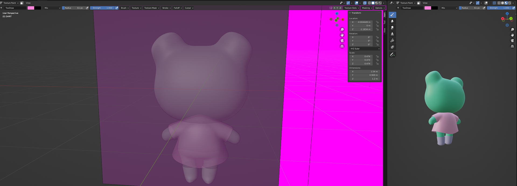Viewport: 517px width, 186px height.
Task: Toggle Z symmetry axis
Action: [340, 8]
